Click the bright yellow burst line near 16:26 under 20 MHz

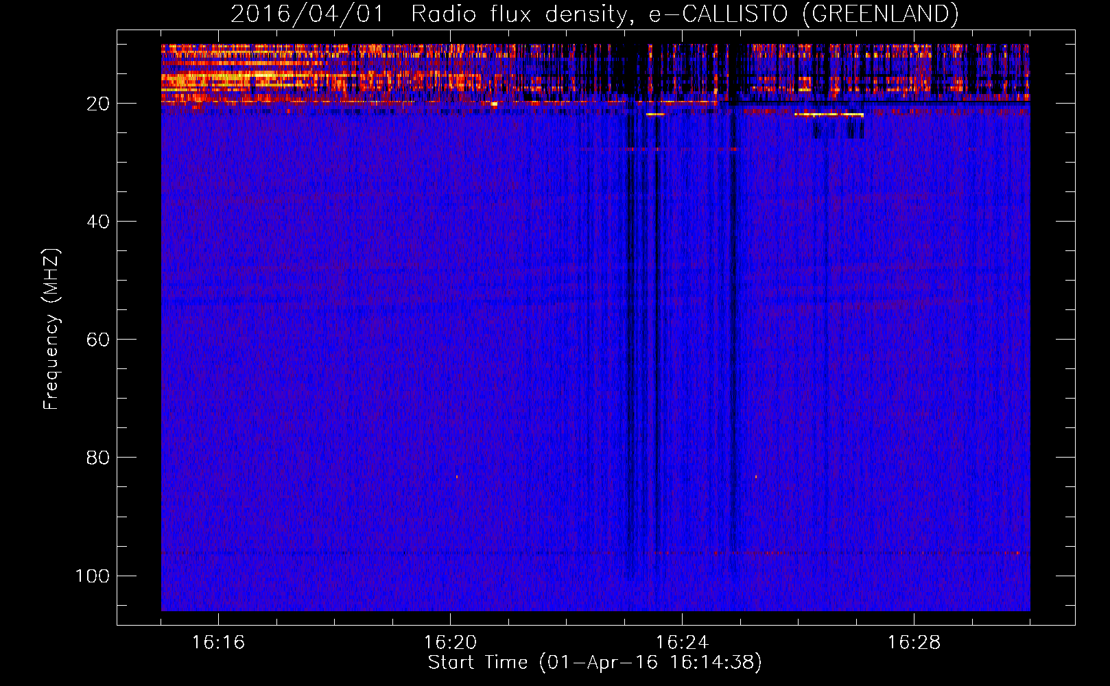click(x=829, y=115)
